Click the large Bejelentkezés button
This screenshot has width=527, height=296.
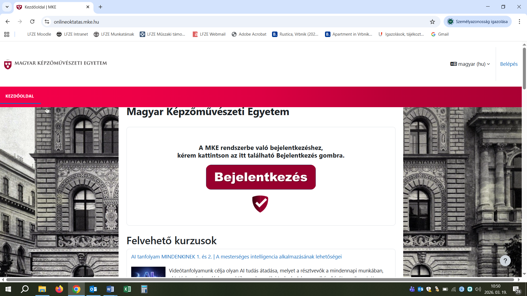pyautogui.click(x=261, y=177)
